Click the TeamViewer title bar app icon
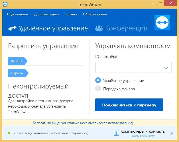This screenshot has height=142, width=179. click(5, 4)
